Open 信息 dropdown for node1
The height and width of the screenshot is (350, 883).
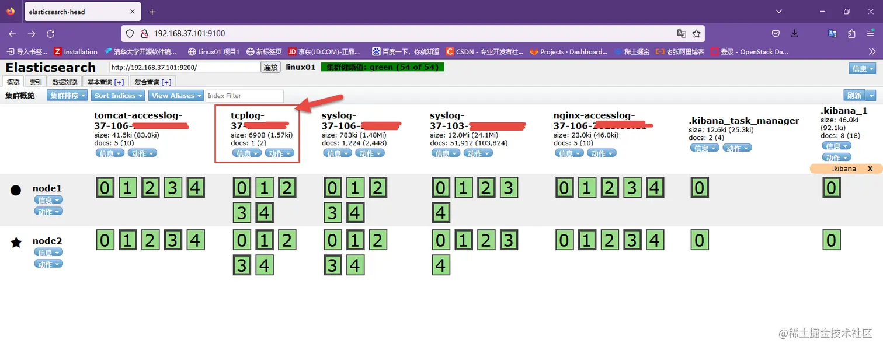tap(48, 200)
